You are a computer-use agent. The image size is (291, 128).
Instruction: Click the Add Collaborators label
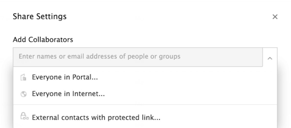(x=43, y=40)
